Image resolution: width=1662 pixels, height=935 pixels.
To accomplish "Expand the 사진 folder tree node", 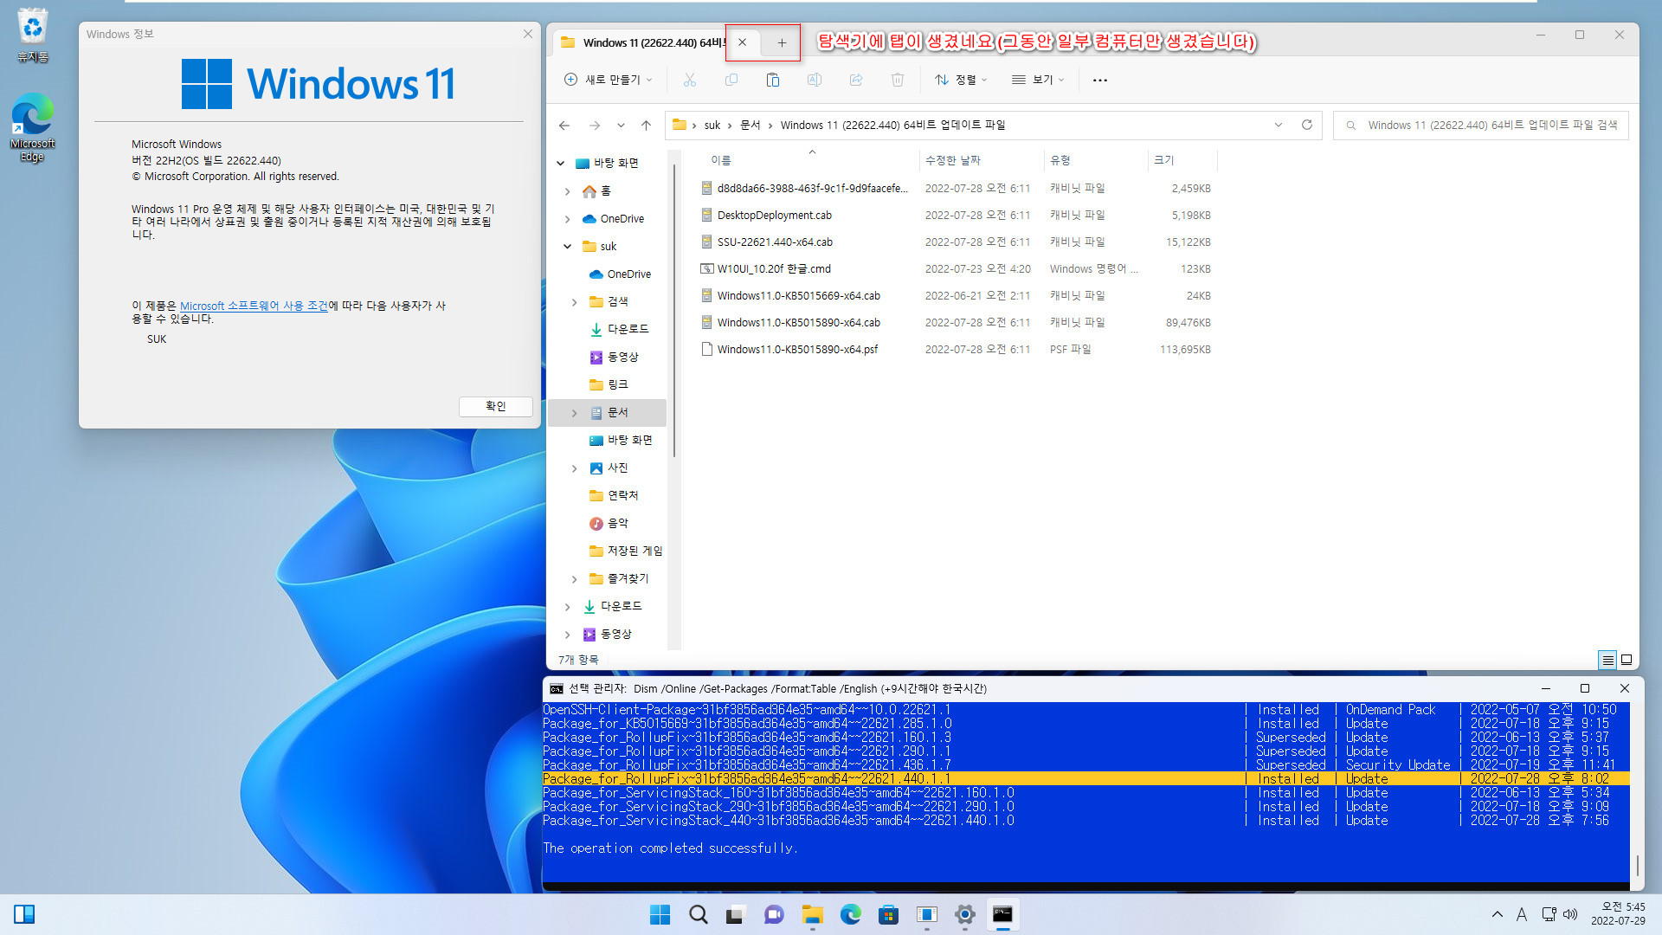I will [575, 468].
